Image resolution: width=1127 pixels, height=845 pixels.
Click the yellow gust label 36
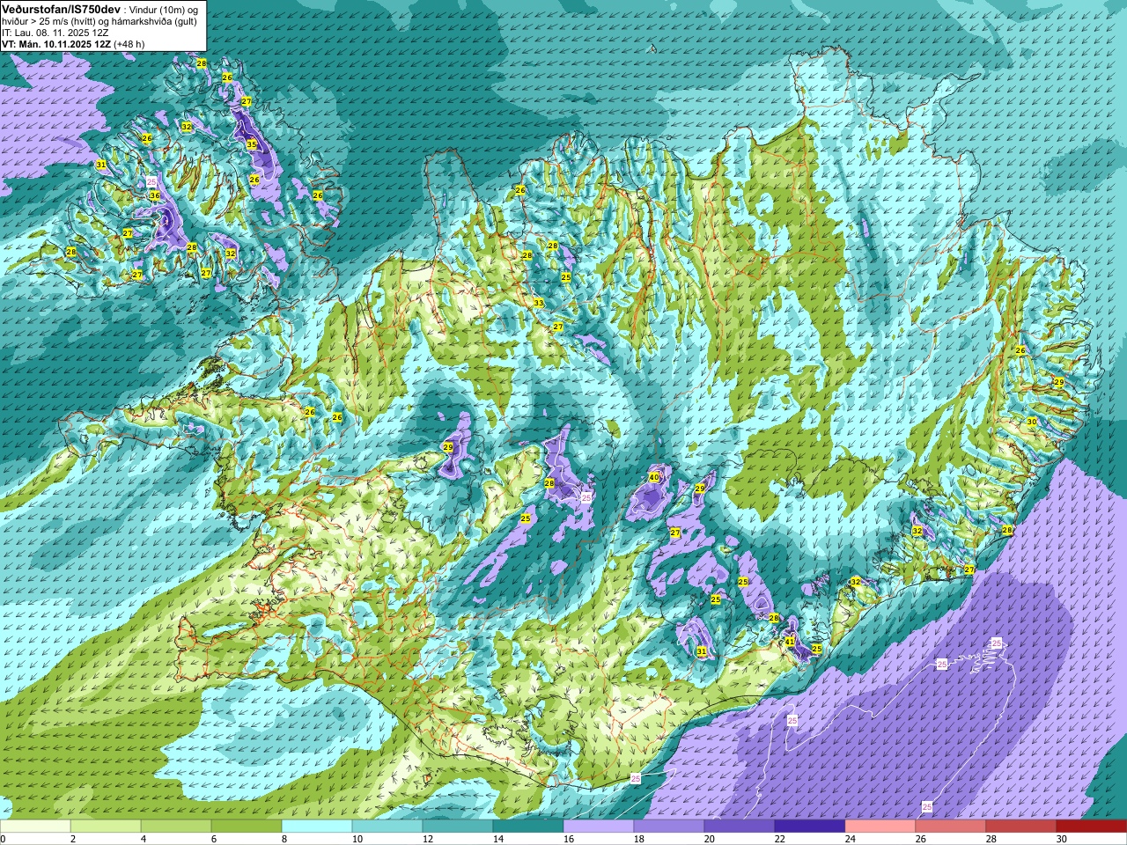tap(155, 196)
